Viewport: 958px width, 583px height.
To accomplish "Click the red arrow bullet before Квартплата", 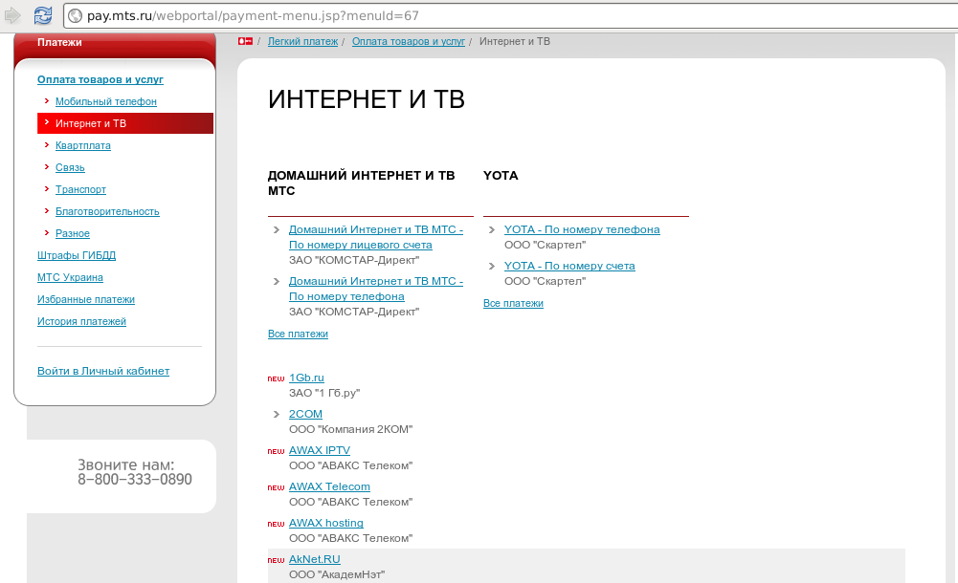I will 47,144.
